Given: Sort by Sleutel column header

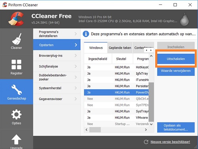Looking at the screenshot, I should 122,59.
